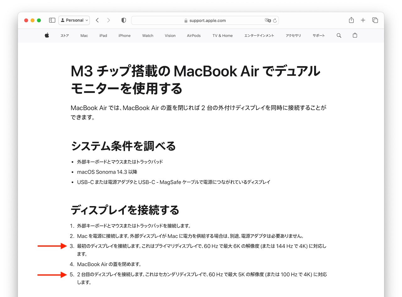Focus the support.apple.com address bar
Screen dimensions: 402x297
click(x=205, y=20)
